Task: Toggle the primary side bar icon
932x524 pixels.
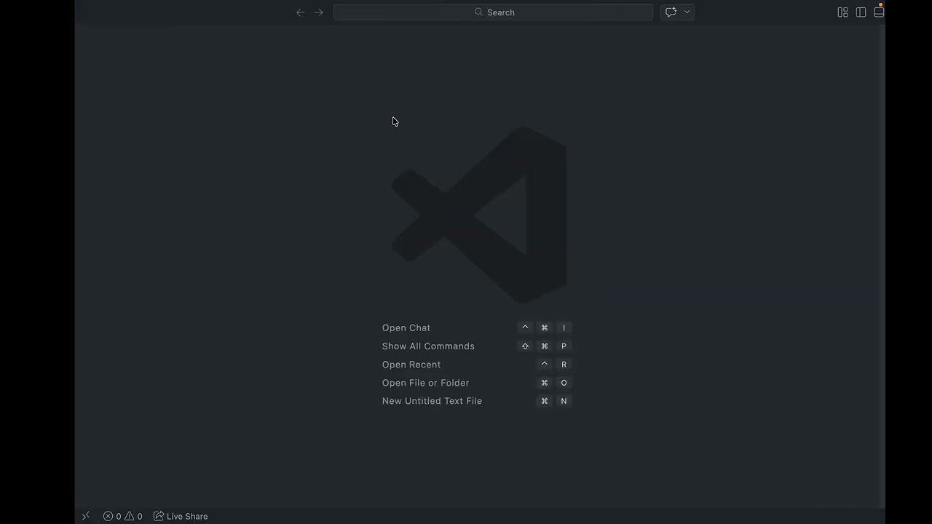Action: point(861,12)
